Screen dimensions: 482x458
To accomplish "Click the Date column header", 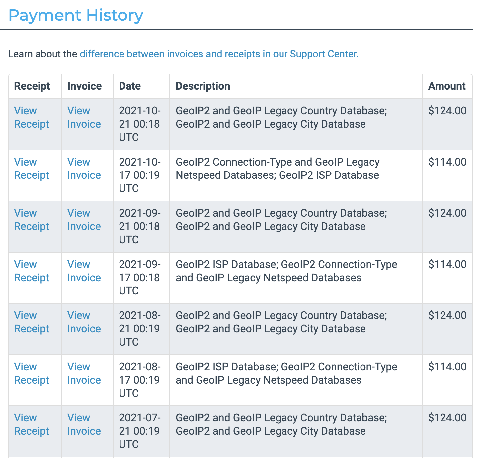I will click(130, 86).
